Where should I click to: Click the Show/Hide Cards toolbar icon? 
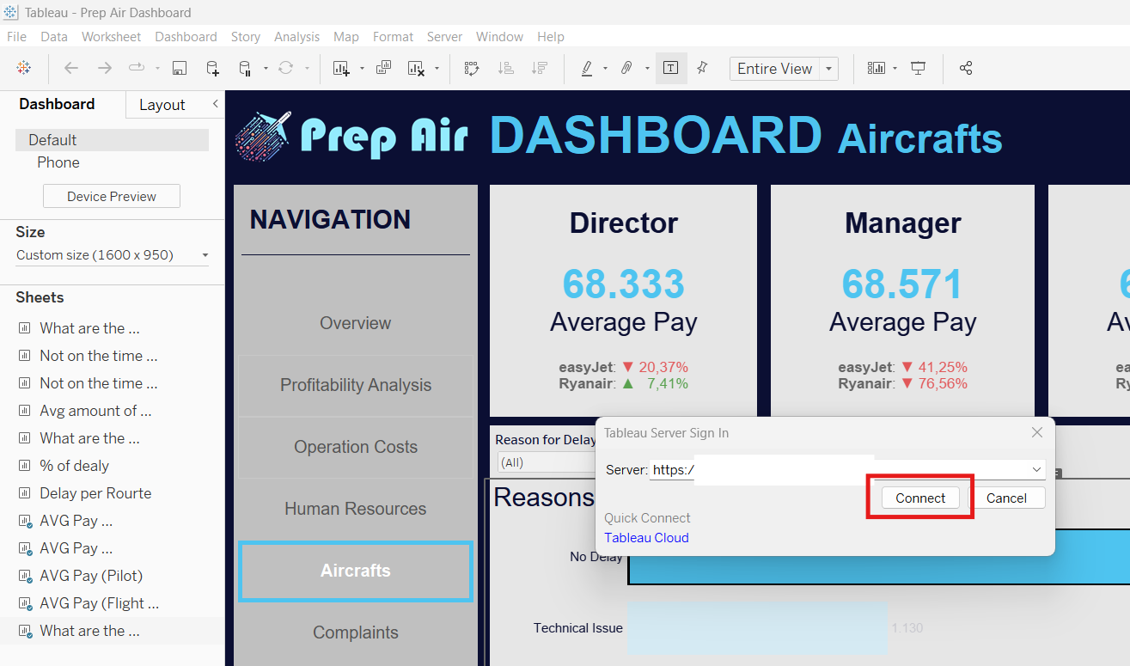click(x=877, y=68)
